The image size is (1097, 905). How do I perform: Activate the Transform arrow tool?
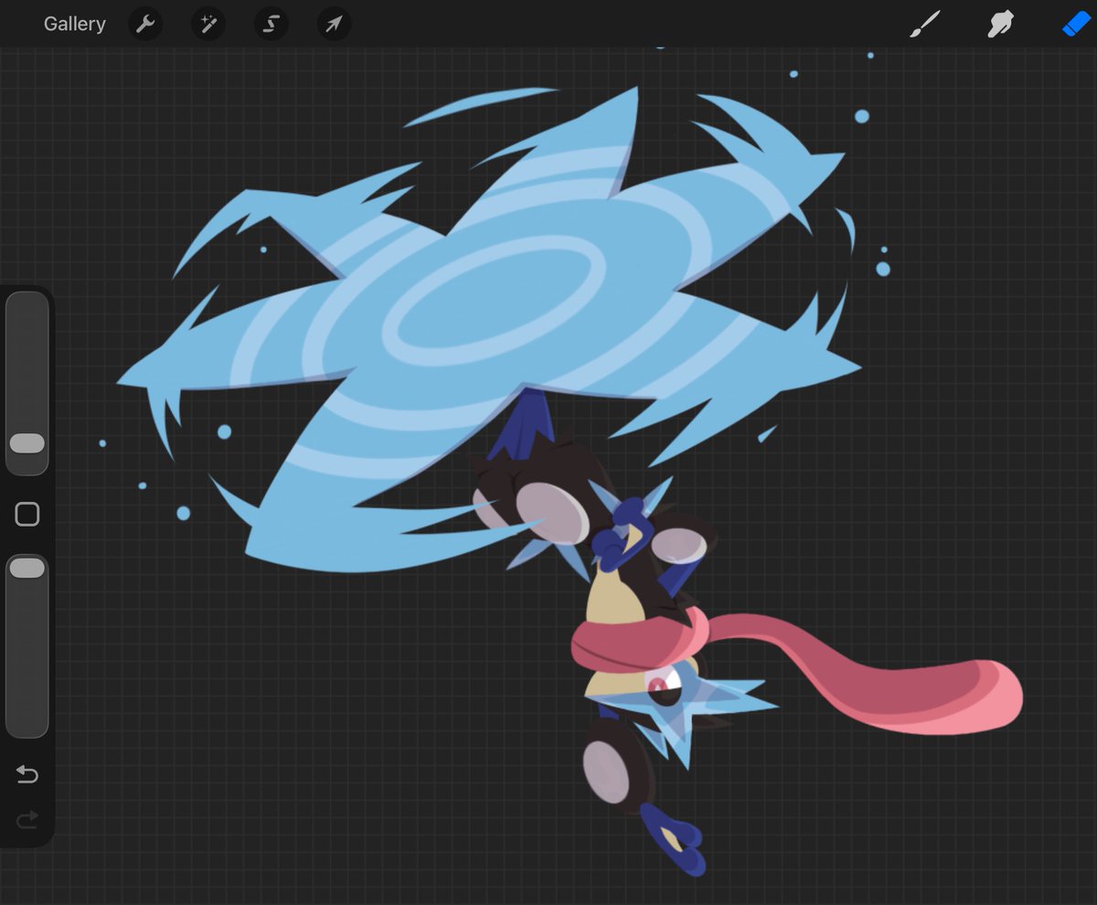(x=334, y=24)
